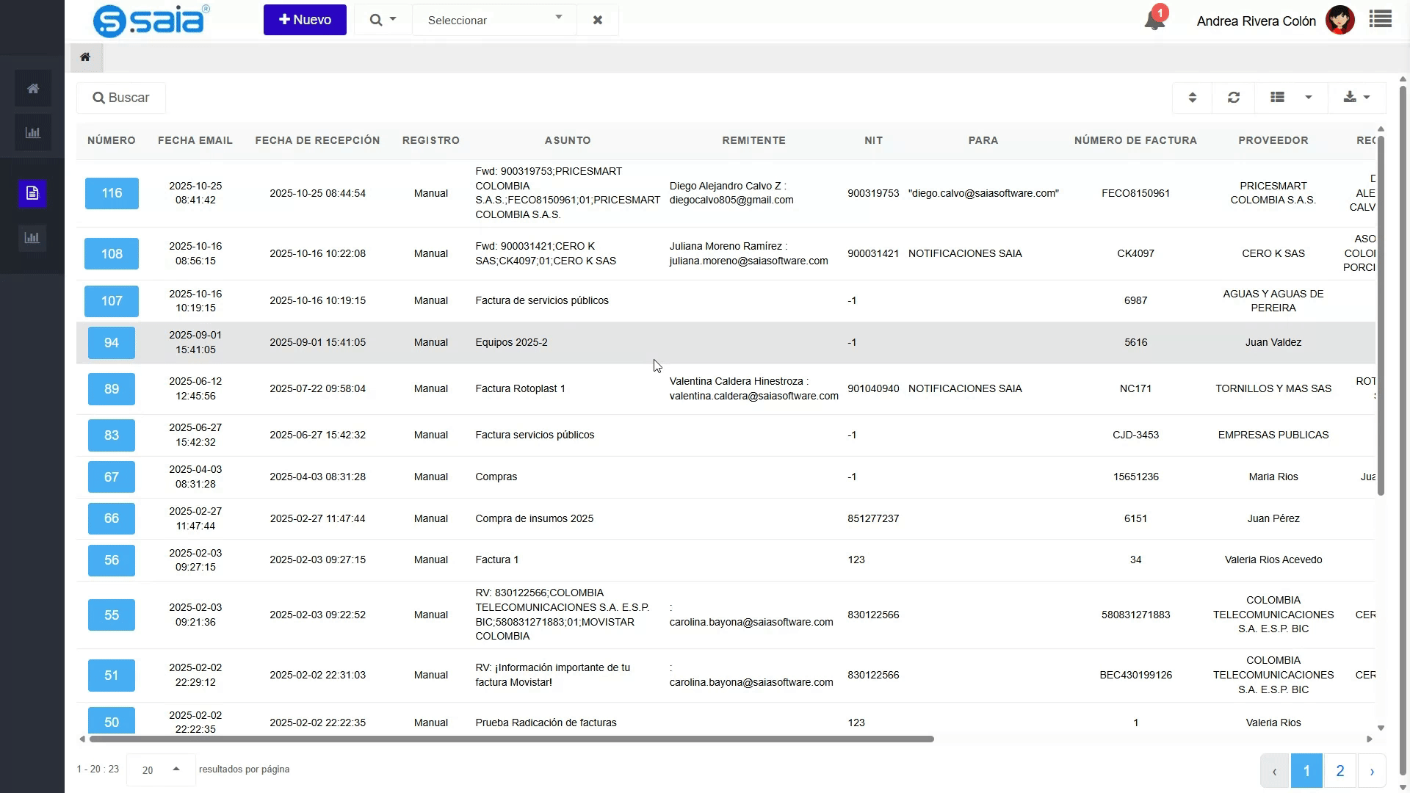
Task: Select the highlighted document sidebar icon
Action: coord(32,193)
